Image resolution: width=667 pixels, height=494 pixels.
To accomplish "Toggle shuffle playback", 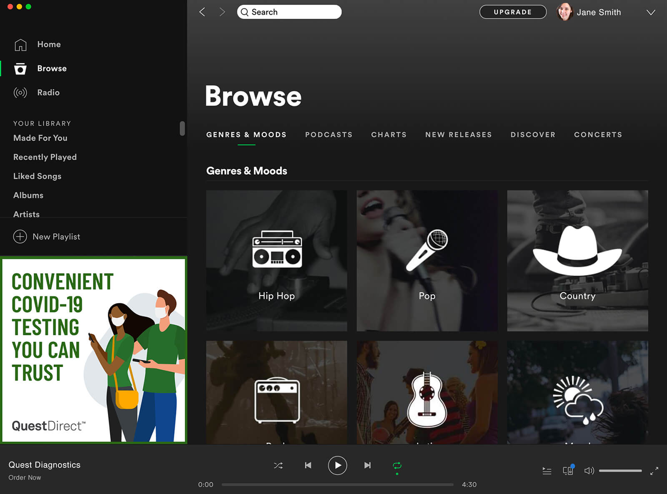I will click(x=278, y=465).
